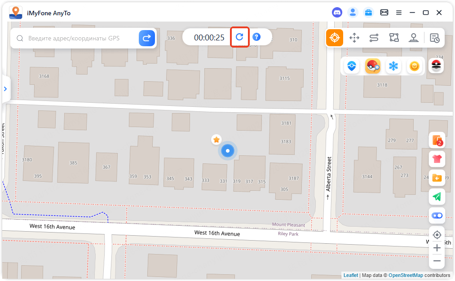Expand the left side panel chevron
The width and height of the screenshot is (455, 281).
(5, 89)
